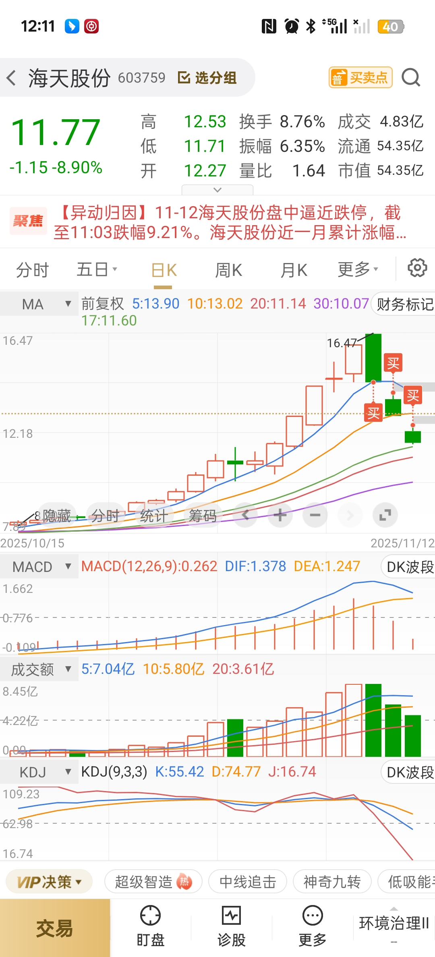Zoom in chart with plus icon
Viewport: 435px width, 957px height.
[x=280, y=515]
